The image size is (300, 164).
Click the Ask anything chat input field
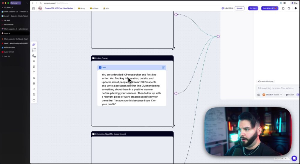tap(277, 88)
